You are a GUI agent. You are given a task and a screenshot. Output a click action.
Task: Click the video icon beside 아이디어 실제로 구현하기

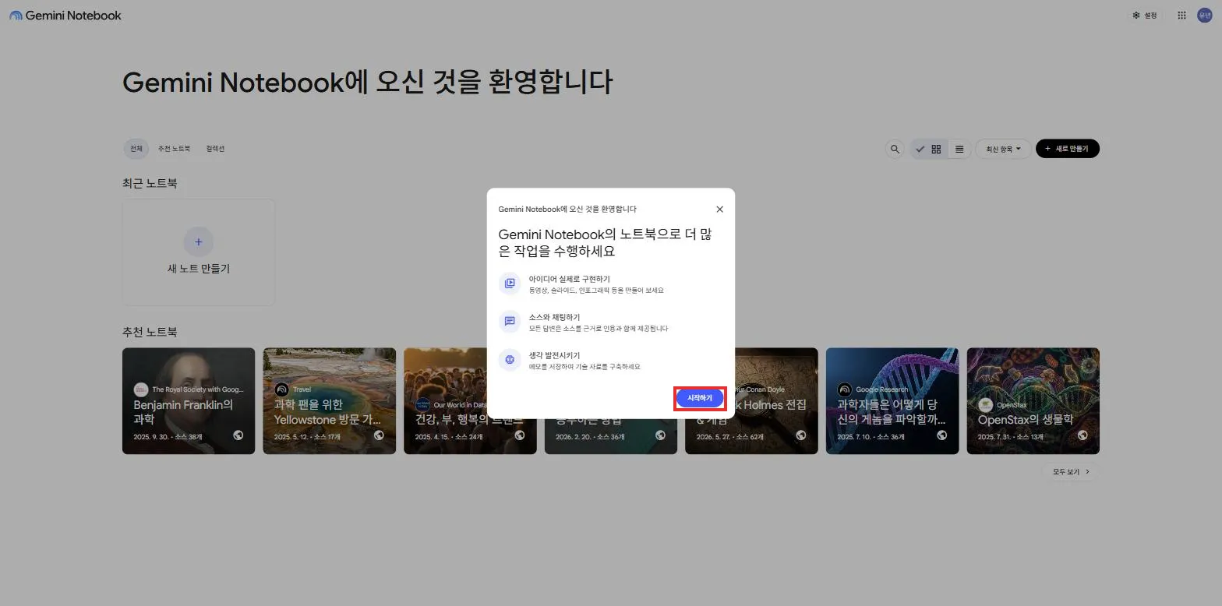coord(510,284)
